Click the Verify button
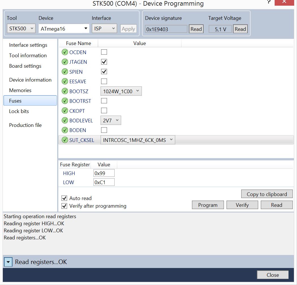Viewport: 297px width, 285px height. 242,205
